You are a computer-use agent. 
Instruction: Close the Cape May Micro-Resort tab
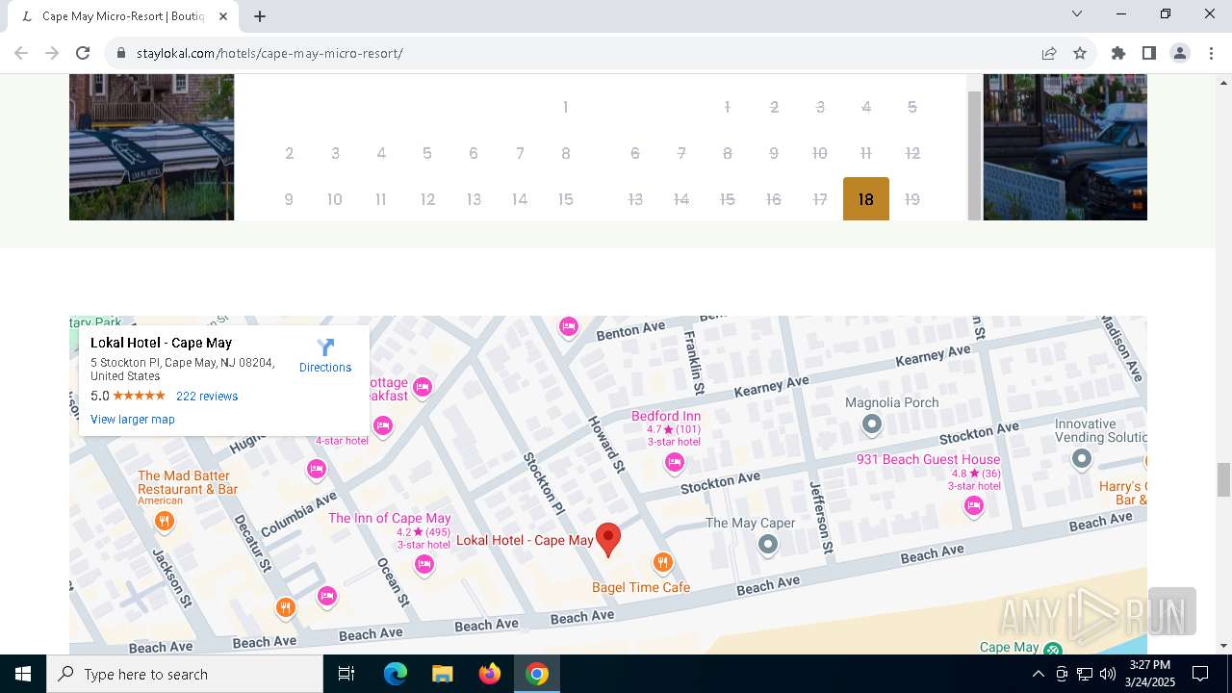[224, 16]
